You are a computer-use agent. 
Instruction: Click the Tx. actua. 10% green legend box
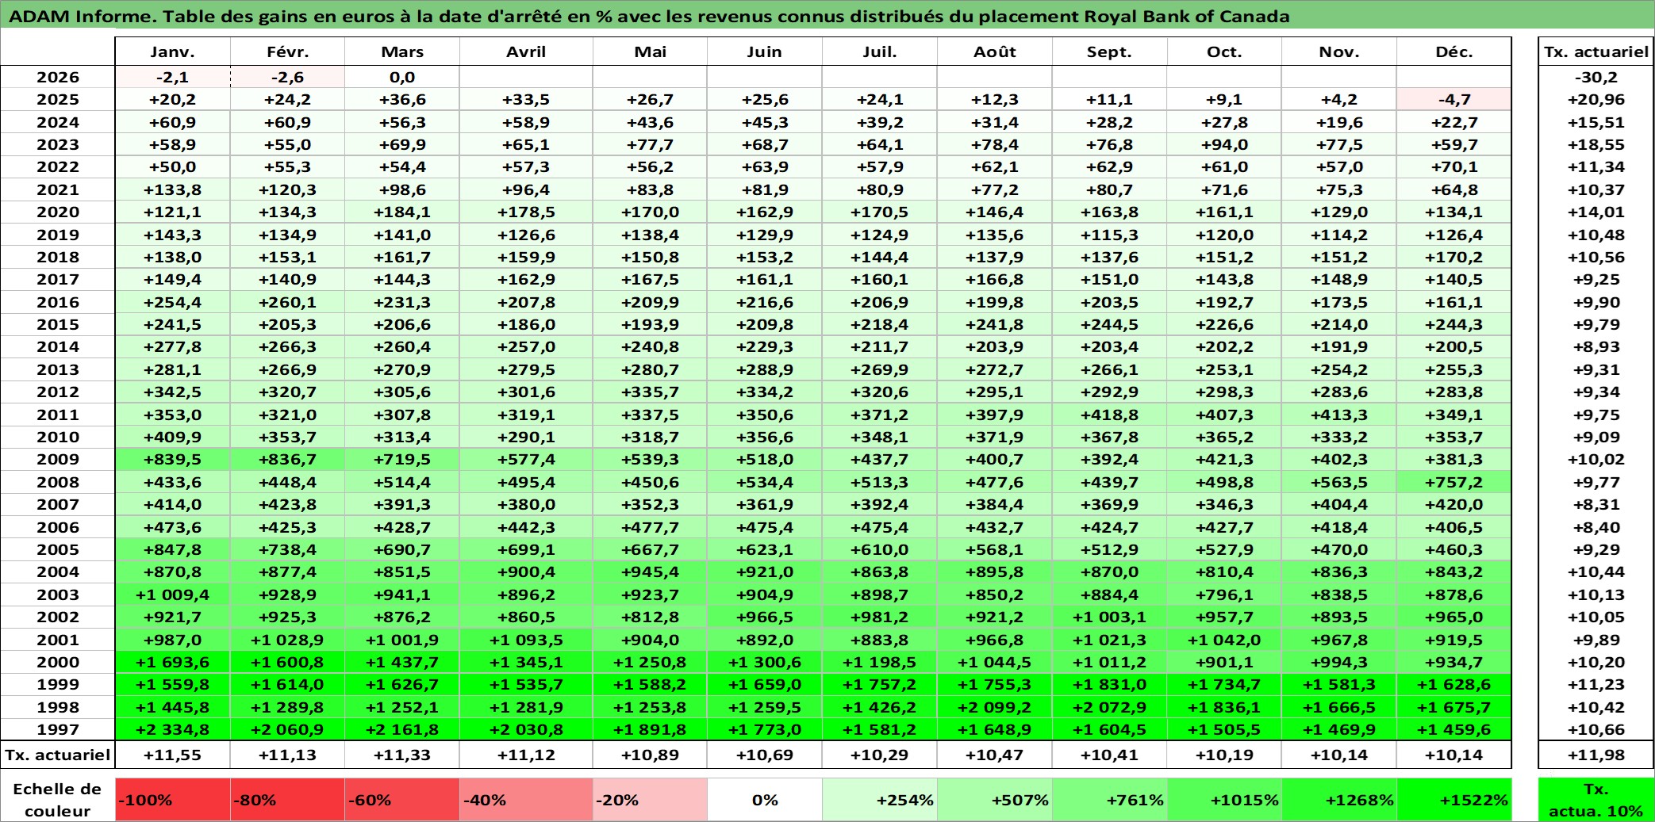tap(1596, 800)
